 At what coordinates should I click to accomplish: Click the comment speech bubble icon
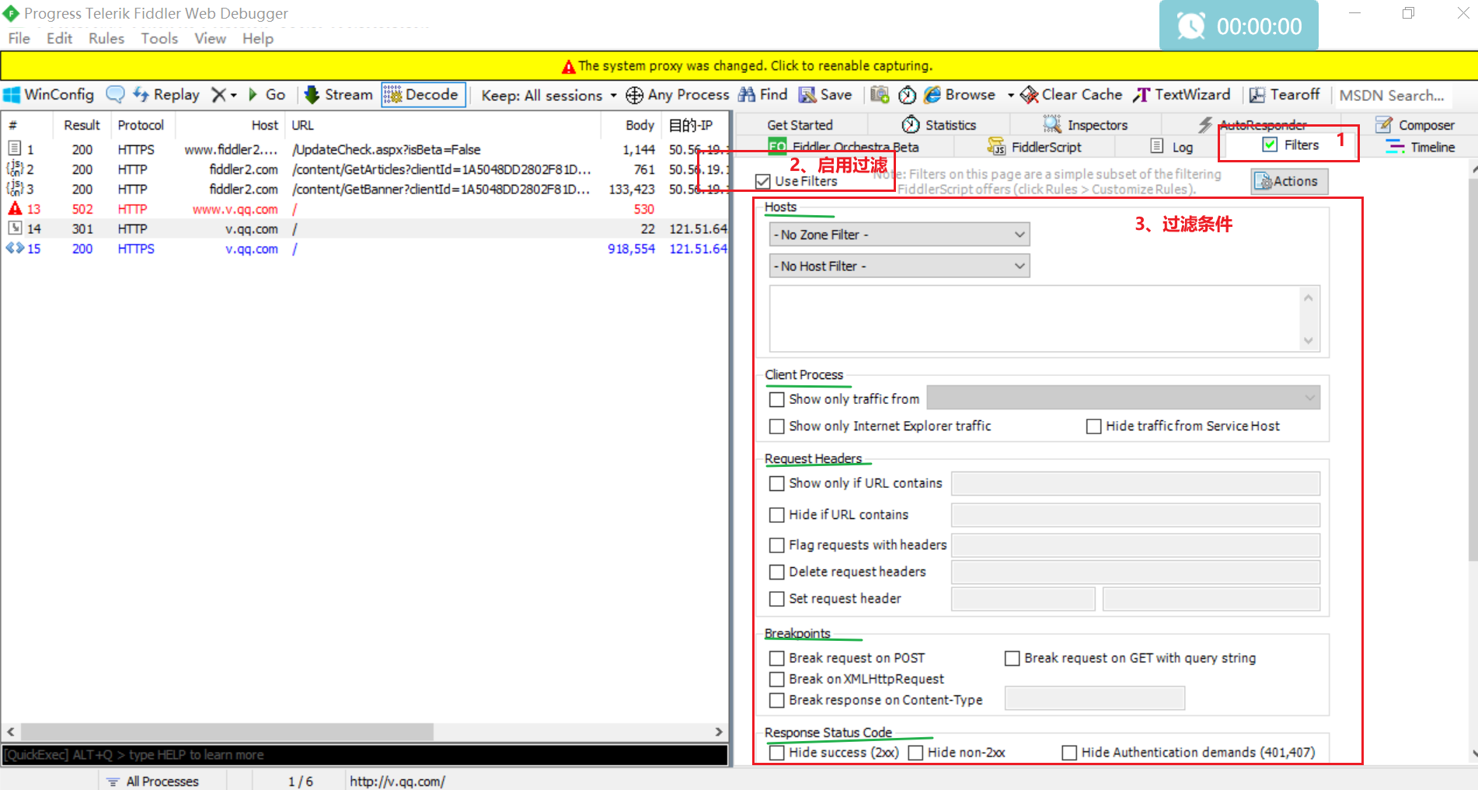coord(115,95)
